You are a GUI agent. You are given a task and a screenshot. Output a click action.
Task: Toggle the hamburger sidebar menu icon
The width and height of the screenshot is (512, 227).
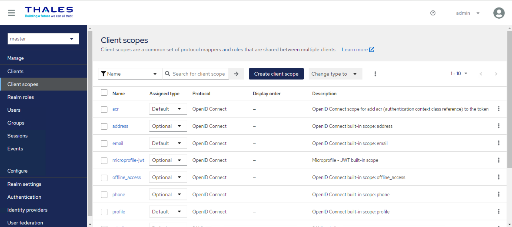coord(11,13)
